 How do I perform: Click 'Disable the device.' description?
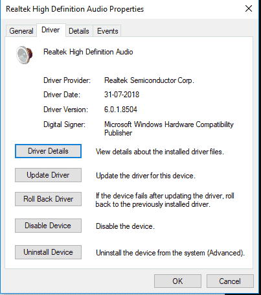[125, 226]
